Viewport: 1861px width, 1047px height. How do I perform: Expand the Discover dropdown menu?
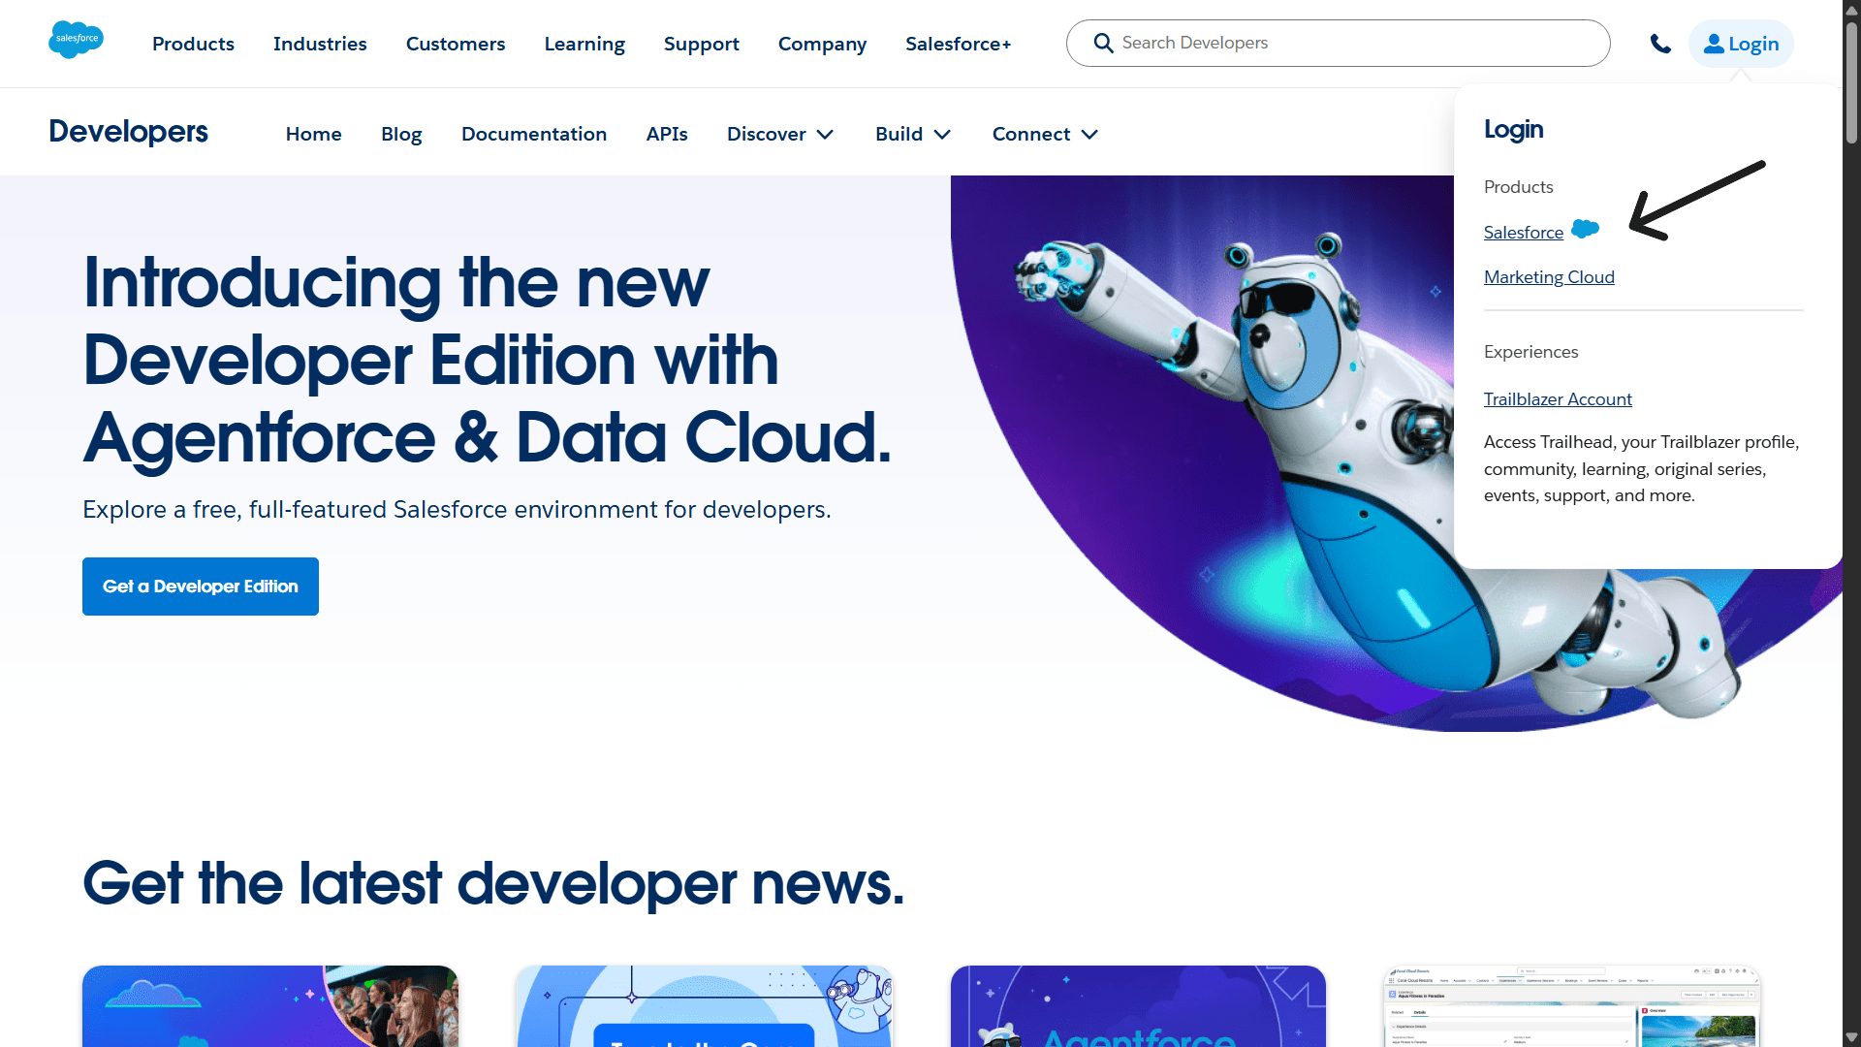780,134
